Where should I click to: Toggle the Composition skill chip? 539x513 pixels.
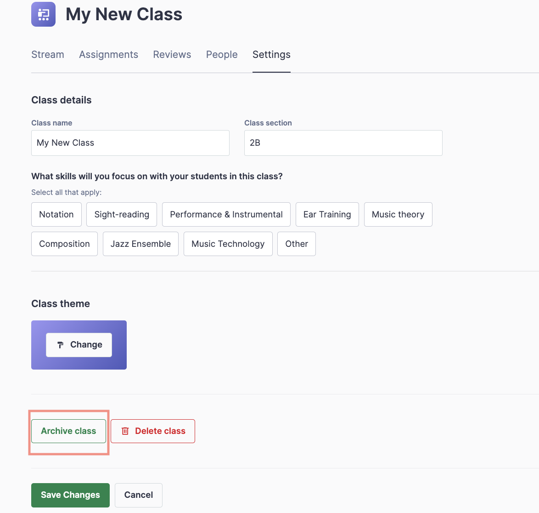point(64,244)
